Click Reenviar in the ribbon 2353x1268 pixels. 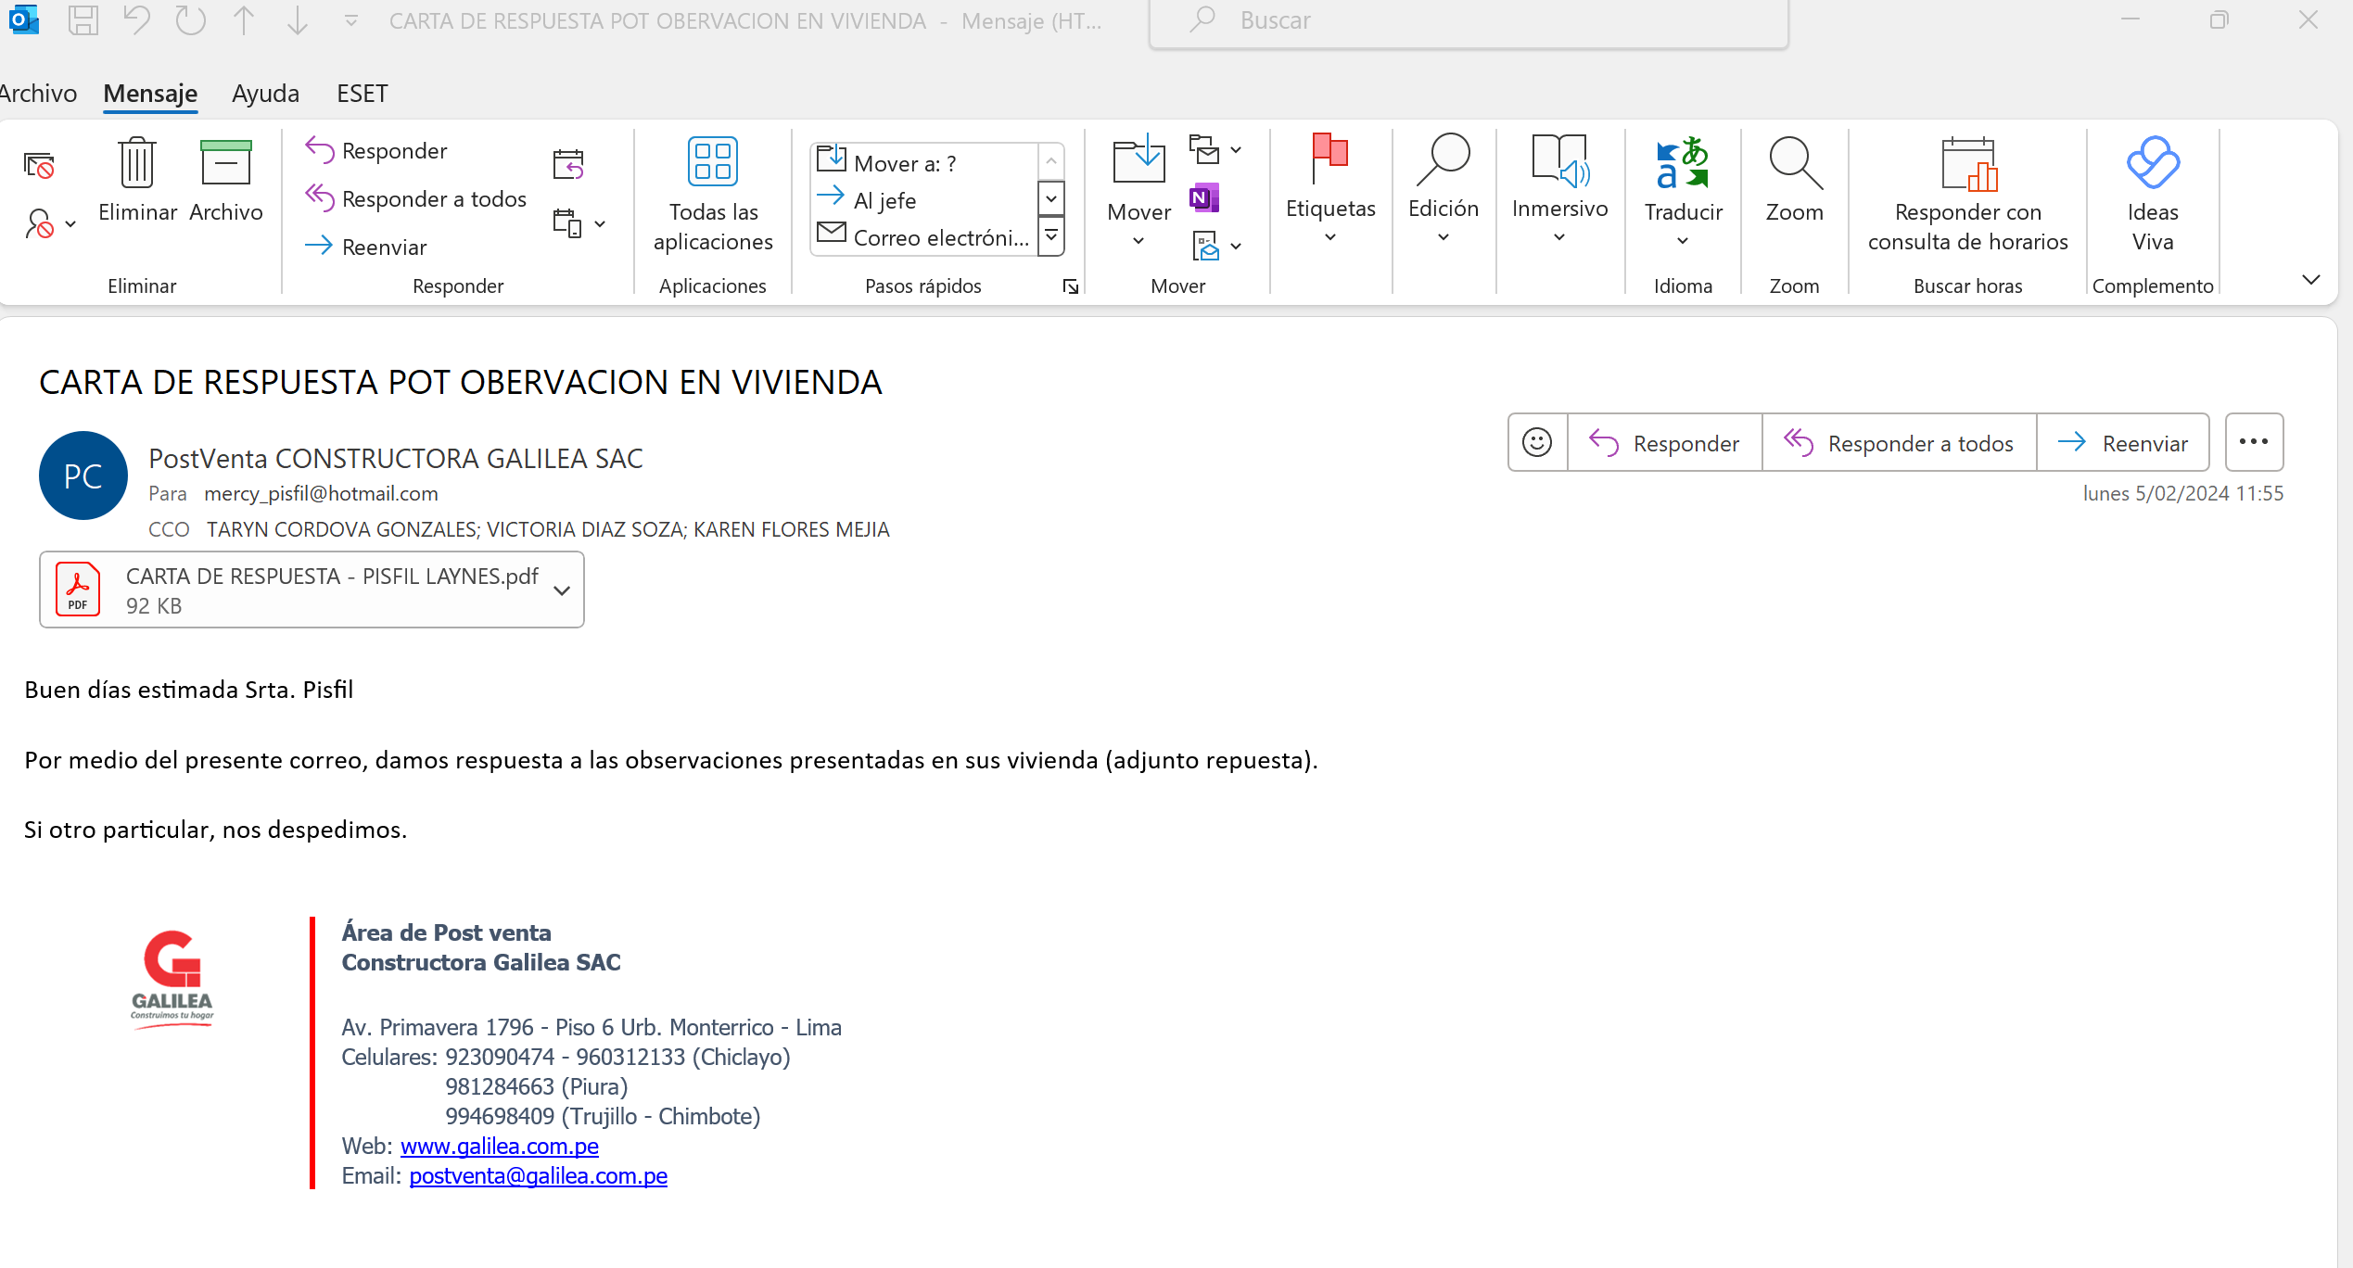click(x=366, y=247)
